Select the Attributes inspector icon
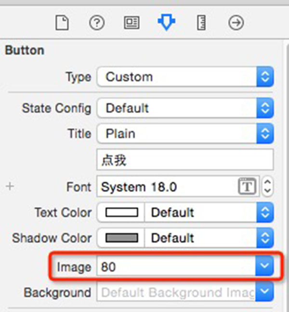 tap(166, 23)
